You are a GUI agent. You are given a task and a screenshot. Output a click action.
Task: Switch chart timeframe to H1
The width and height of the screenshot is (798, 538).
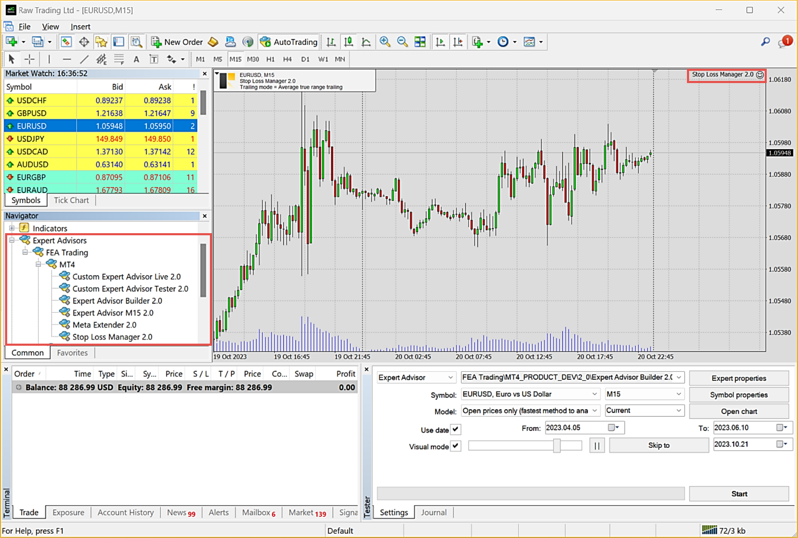pos(271,59)
